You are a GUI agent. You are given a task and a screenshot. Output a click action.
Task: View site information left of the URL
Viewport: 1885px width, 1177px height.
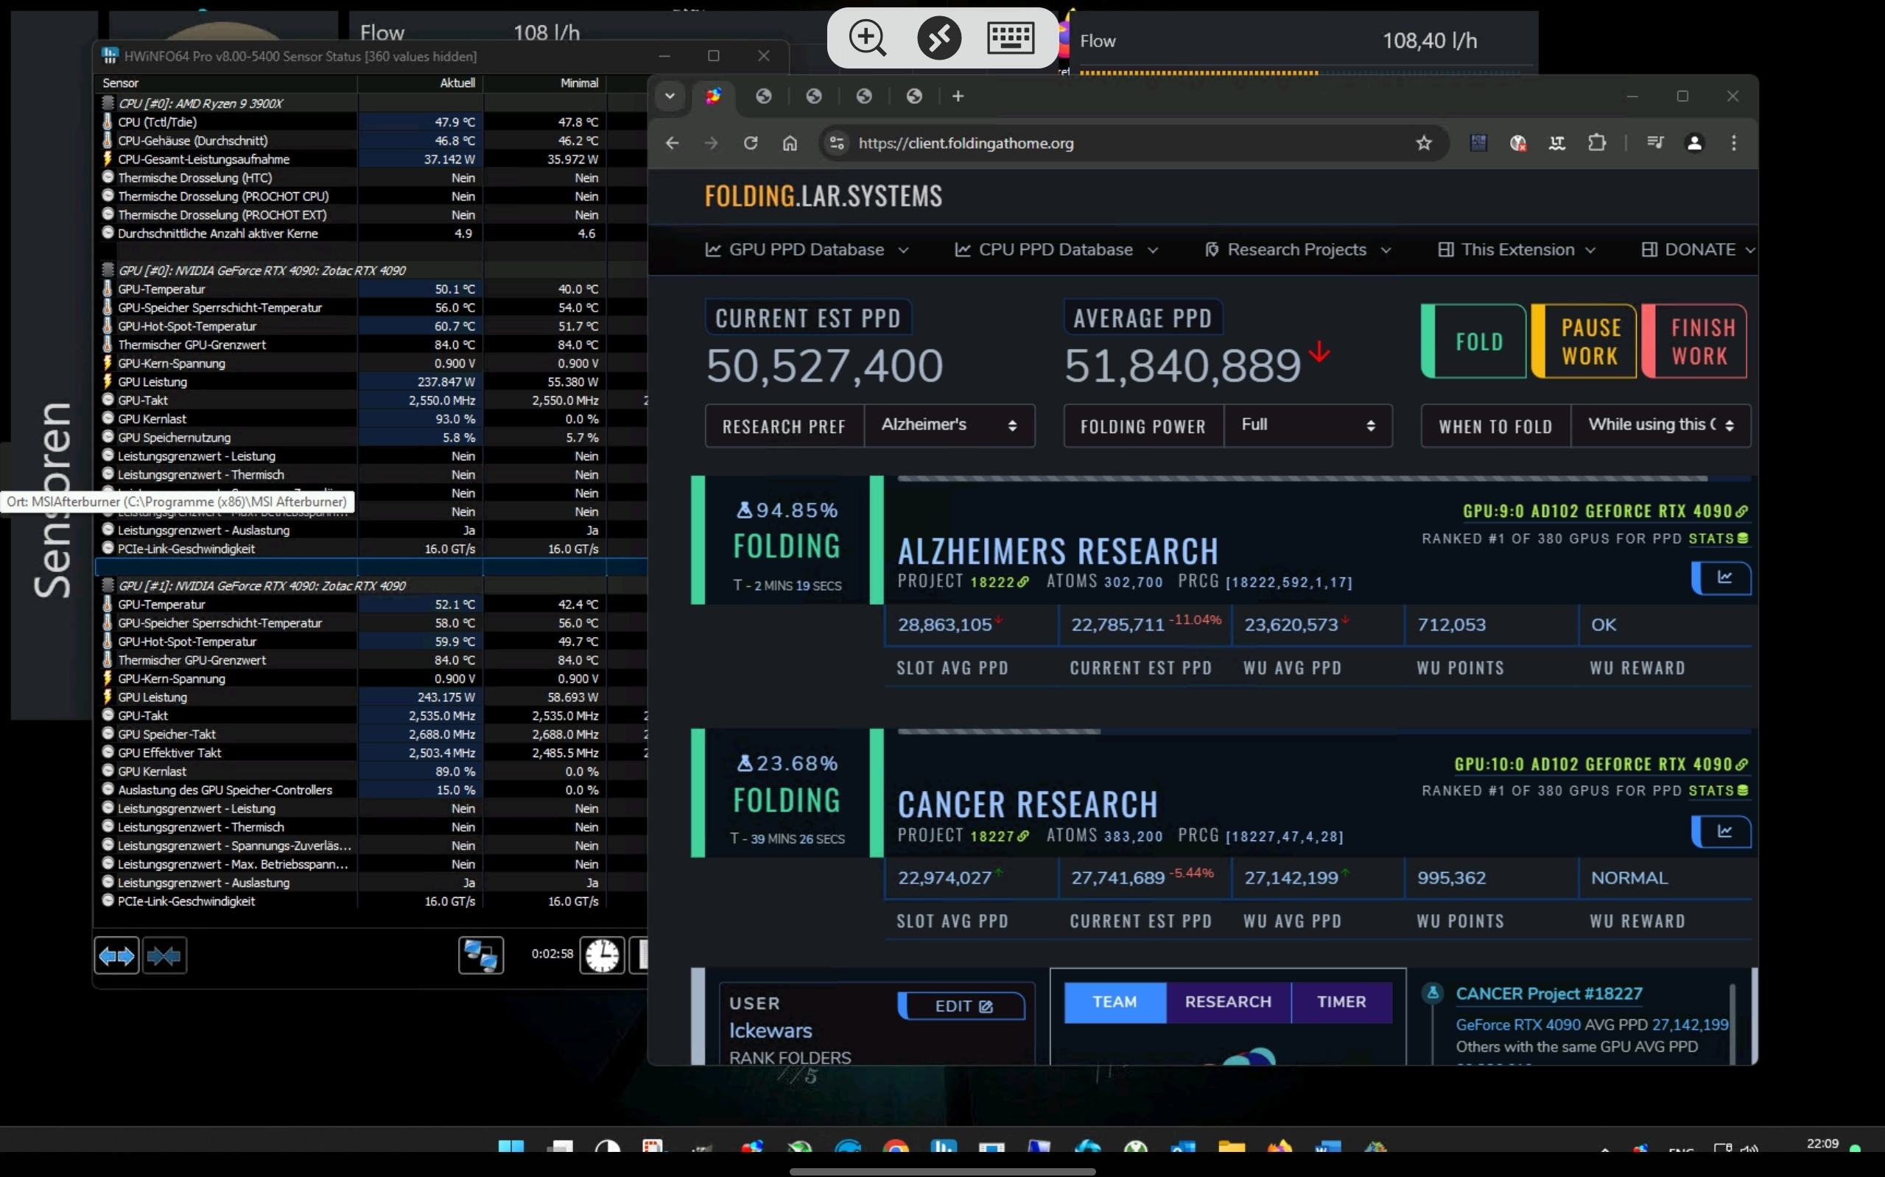(x=837, y=143)
